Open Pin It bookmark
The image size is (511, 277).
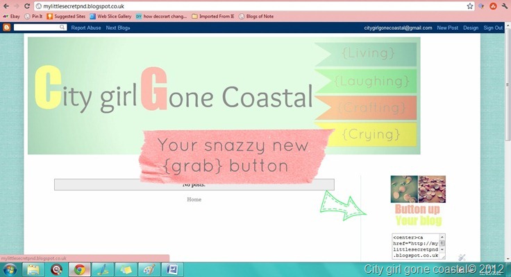(33, 16)
